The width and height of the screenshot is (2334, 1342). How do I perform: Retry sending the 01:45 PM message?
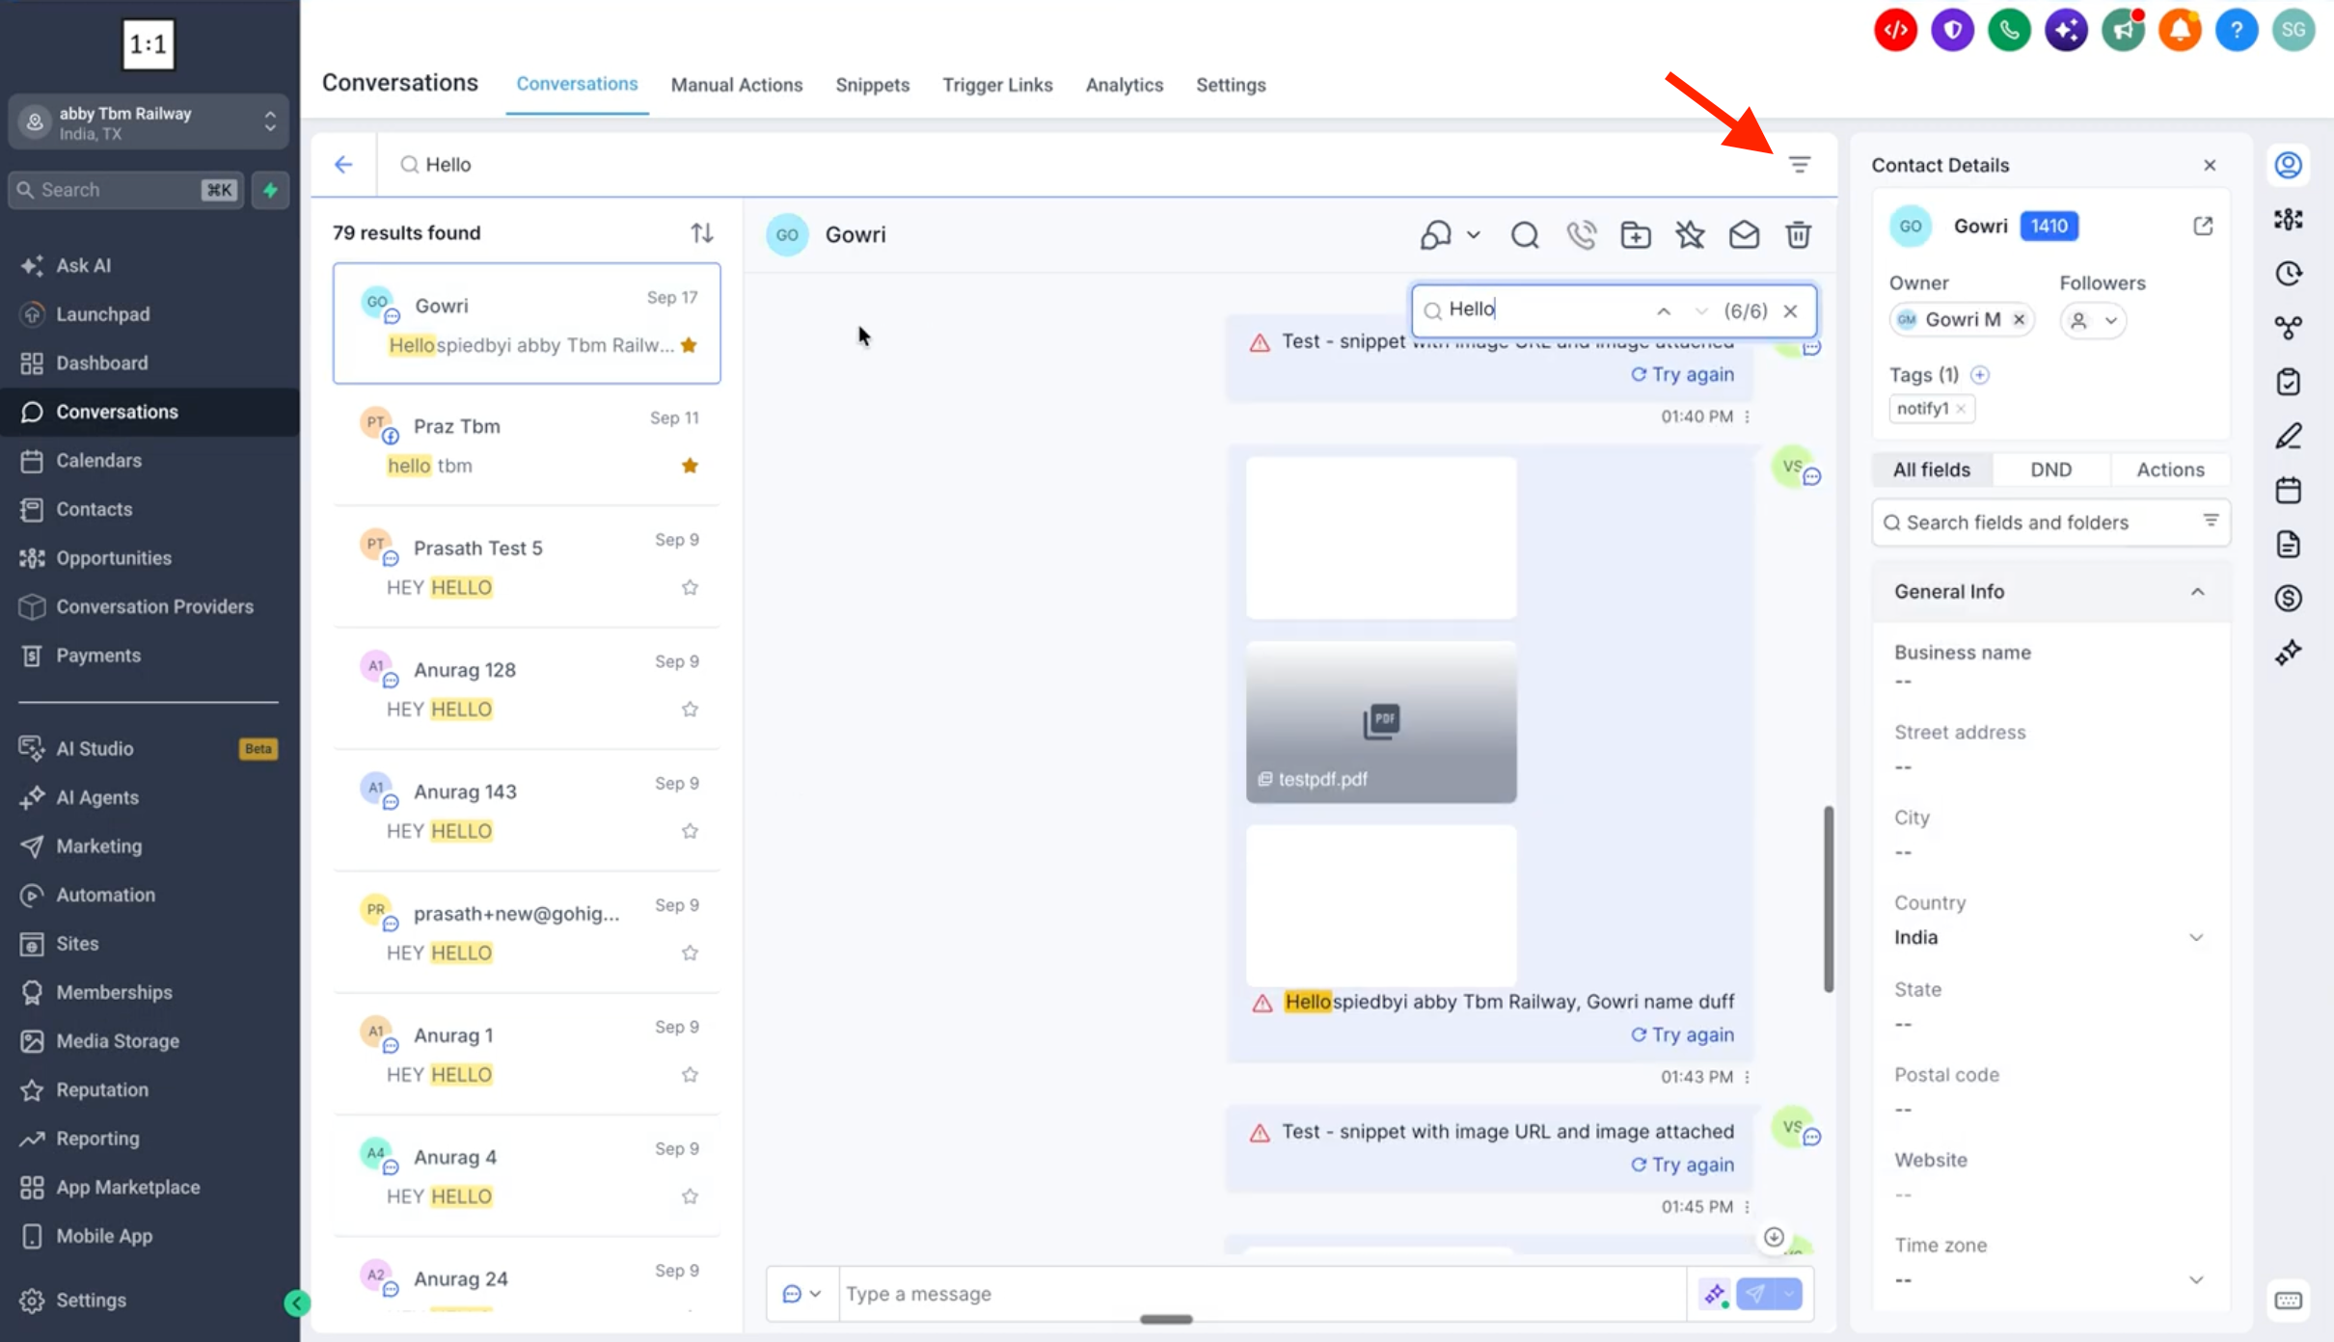pyautogui.click(x=1682, y=1165)
